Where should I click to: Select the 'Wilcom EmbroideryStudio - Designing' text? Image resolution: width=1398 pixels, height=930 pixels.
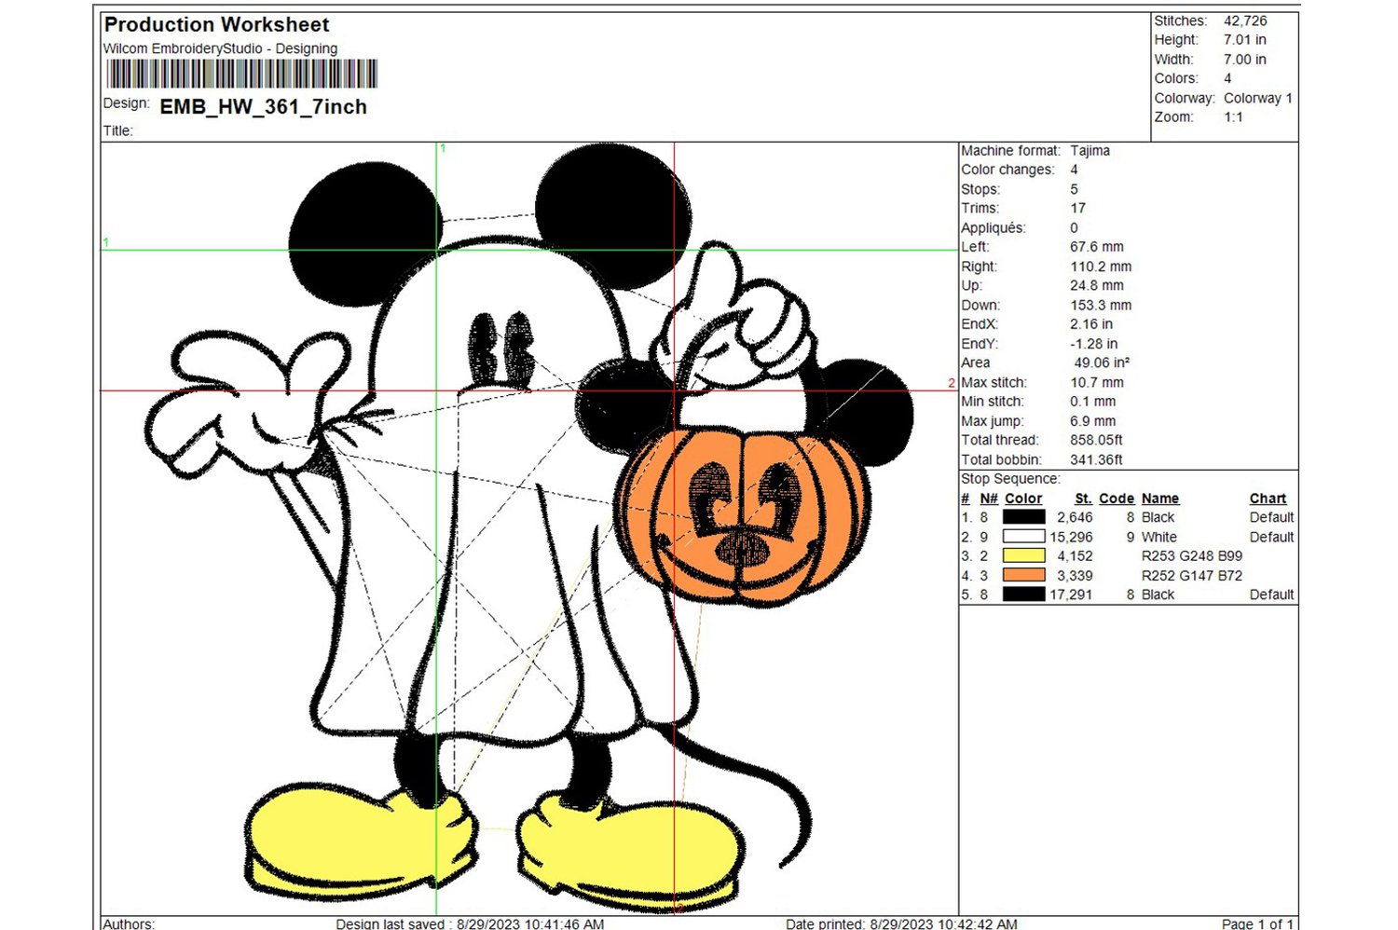pyautogui.click(x=220, y=48)
